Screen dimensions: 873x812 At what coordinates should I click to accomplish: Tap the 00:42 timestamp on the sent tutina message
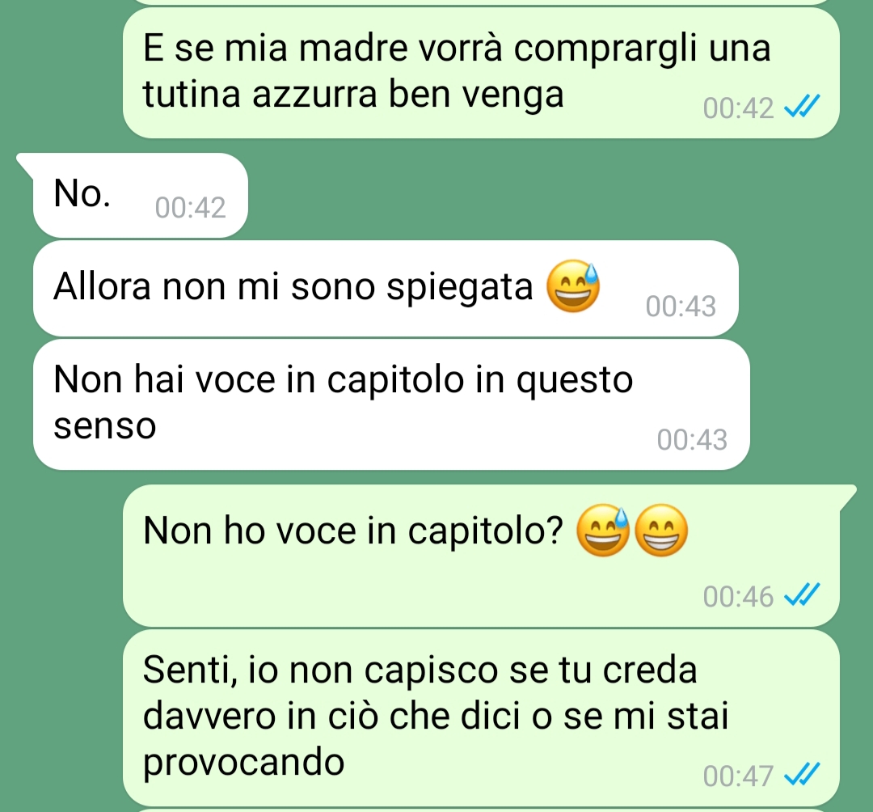[x=738, y=108]
